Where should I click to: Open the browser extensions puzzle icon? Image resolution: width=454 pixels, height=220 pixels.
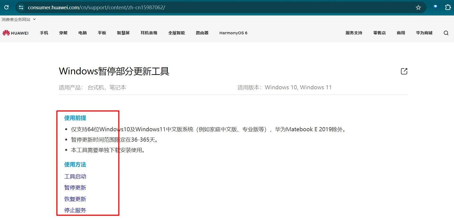click(x=448, y=7)
